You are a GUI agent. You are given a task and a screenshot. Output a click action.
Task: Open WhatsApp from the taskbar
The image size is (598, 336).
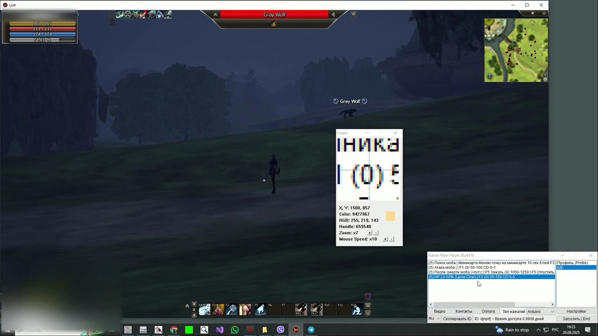[x=235, y=330]
